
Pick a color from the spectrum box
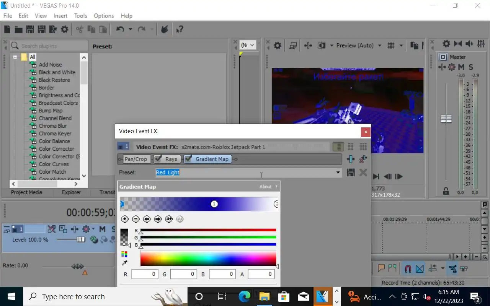208,259
